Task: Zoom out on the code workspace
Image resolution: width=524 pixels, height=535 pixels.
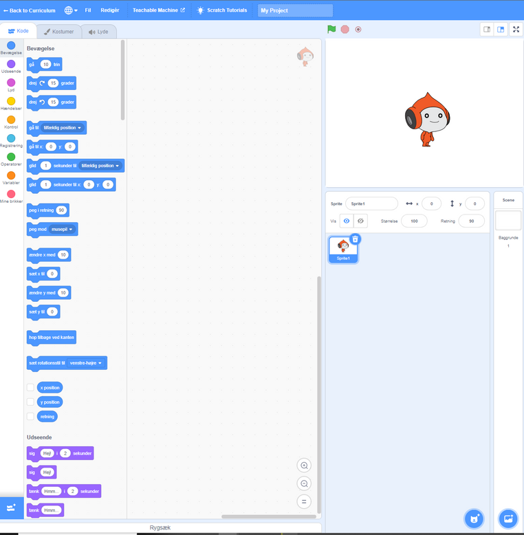Action: point(304,483)
